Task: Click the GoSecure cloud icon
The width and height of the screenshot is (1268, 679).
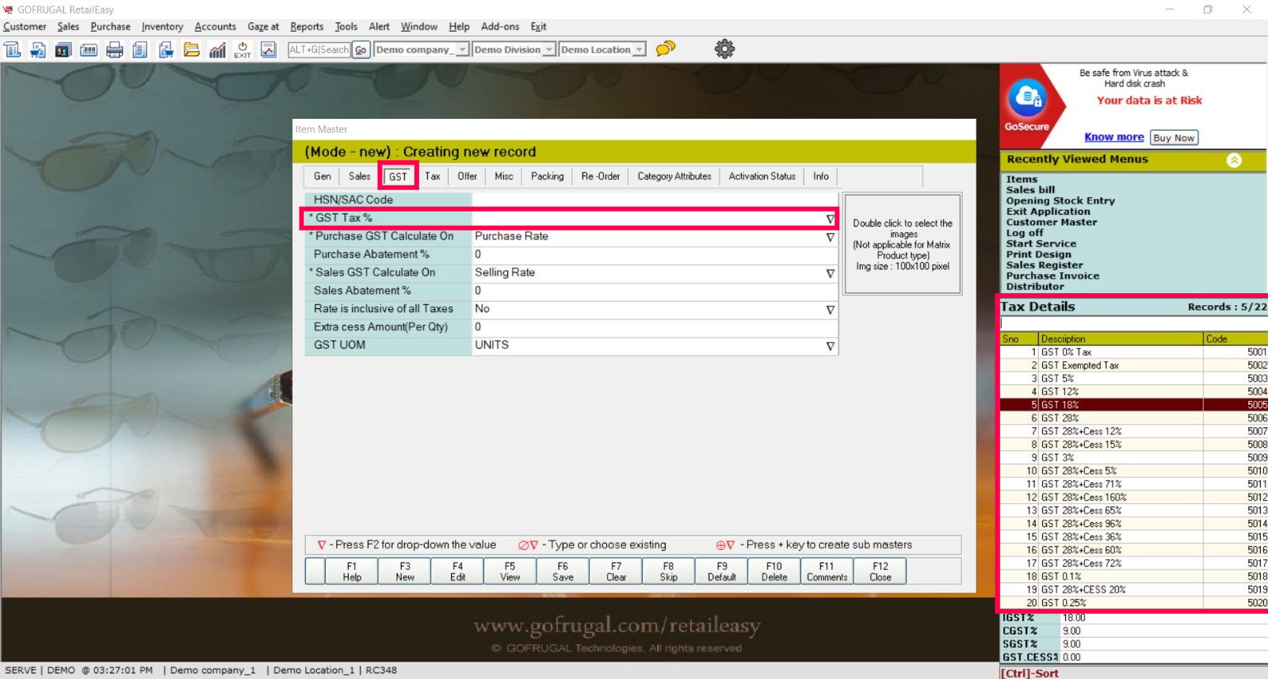Action: pyautogui.click(x=1027, y=99)
